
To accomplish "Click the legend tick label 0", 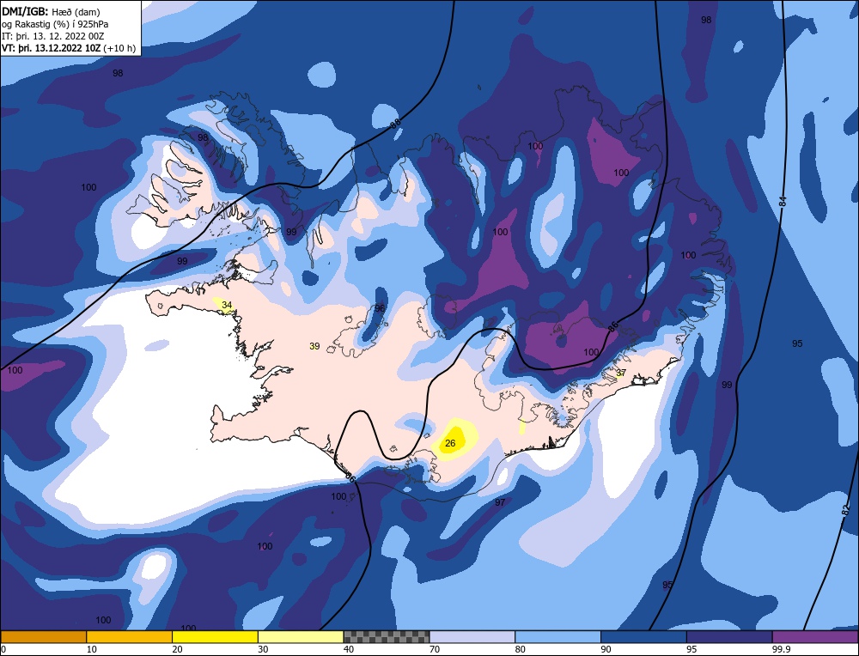I will point(3,649).
